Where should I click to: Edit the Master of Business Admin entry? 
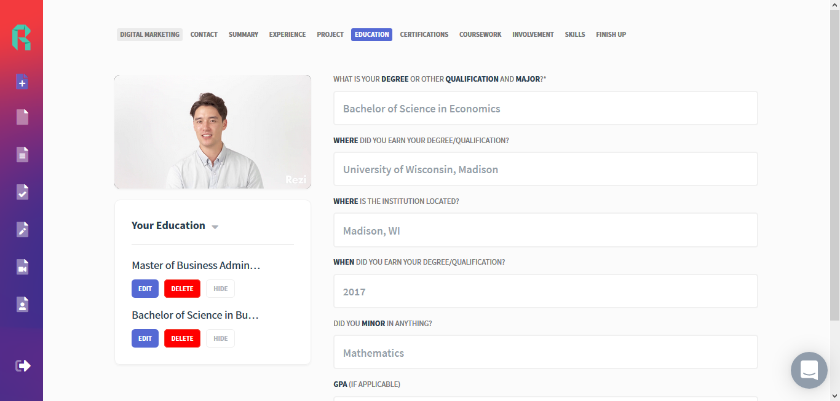coord(145,289)
